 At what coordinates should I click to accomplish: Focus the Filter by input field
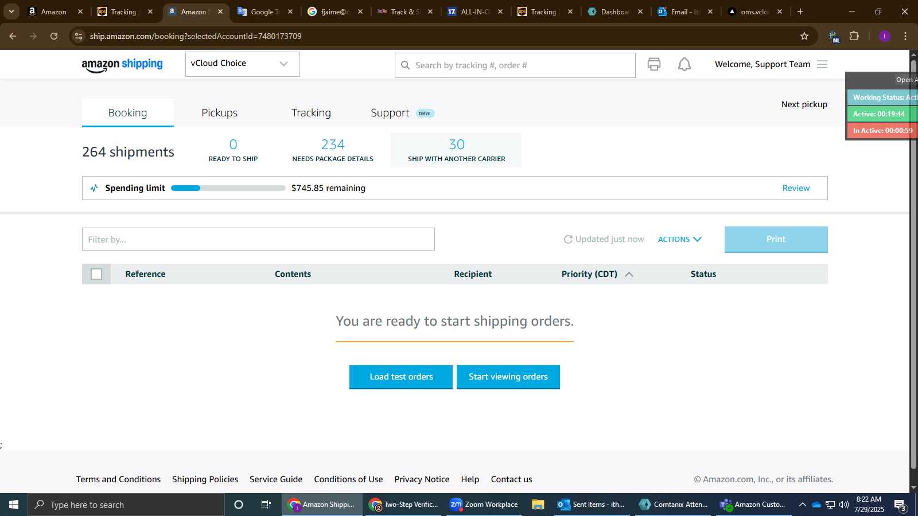(x=258, y=239)
